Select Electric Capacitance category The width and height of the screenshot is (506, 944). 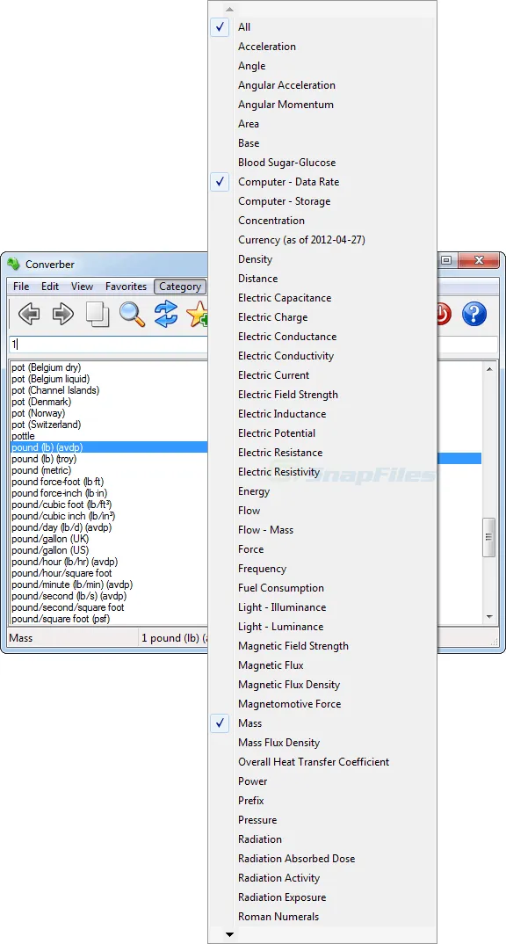pyautogui.click(x=322, y=298)
